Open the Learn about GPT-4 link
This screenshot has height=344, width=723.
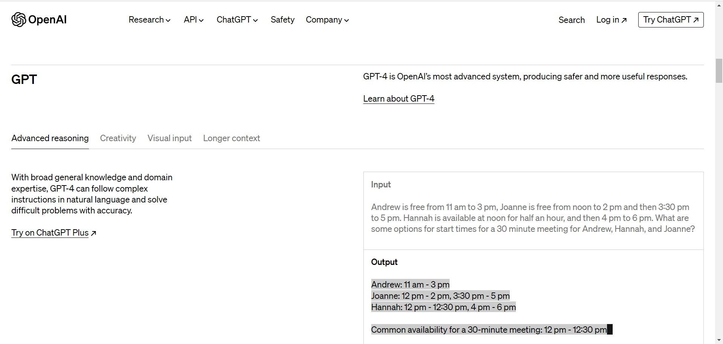399,99
